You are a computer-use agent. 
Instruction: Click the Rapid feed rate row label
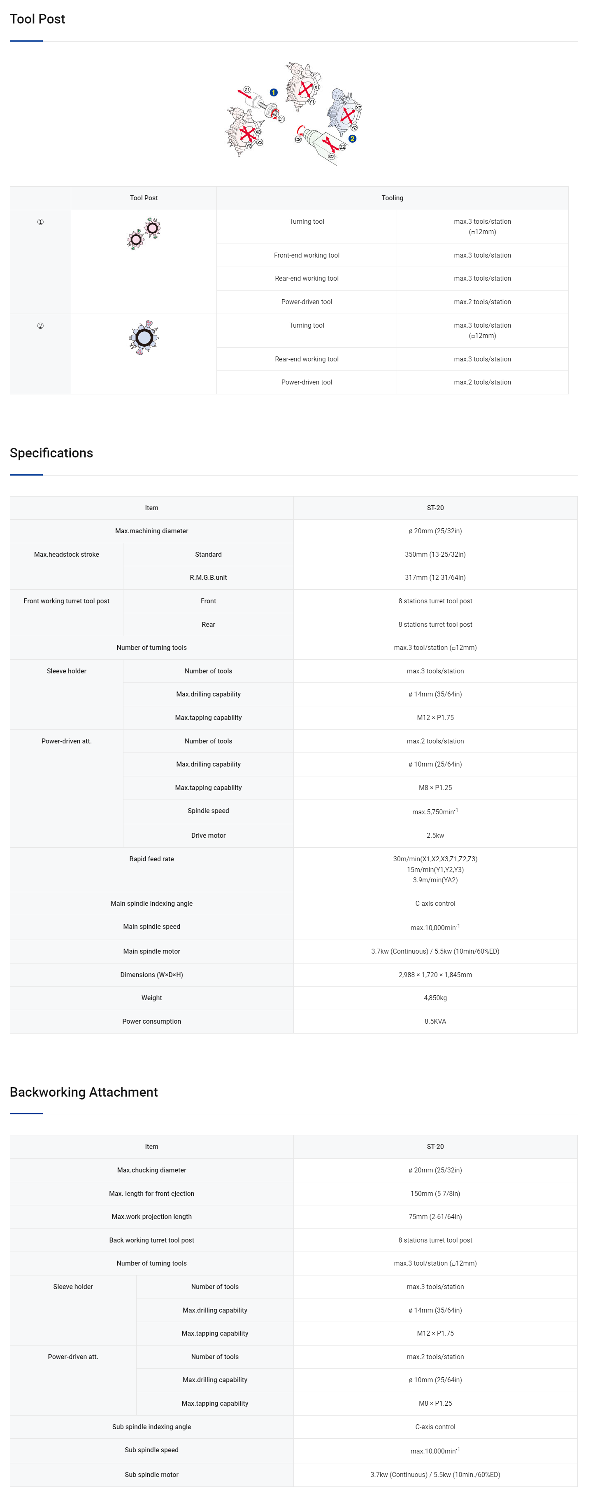(152, 859)
